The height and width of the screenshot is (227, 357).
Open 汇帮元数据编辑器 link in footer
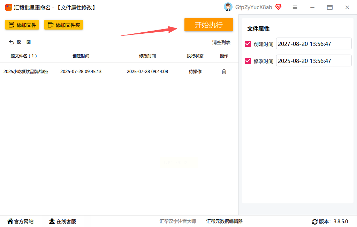[224, 221]
